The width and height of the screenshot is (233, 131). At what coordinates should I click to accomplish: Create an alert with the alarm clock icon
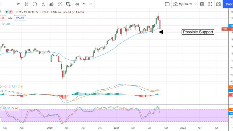coord(68,4)
